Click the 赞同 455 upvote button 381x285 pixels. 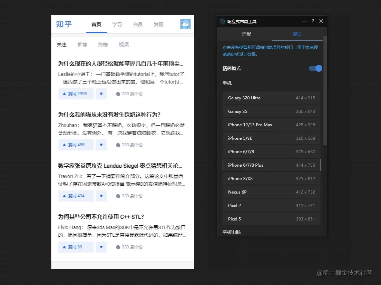[76, 145]
